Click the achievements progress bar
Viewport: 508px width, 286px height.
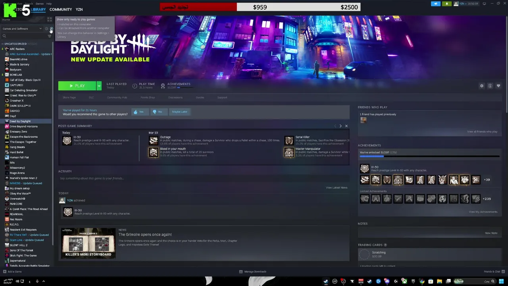pyautogui.click(x=429, y=156)
